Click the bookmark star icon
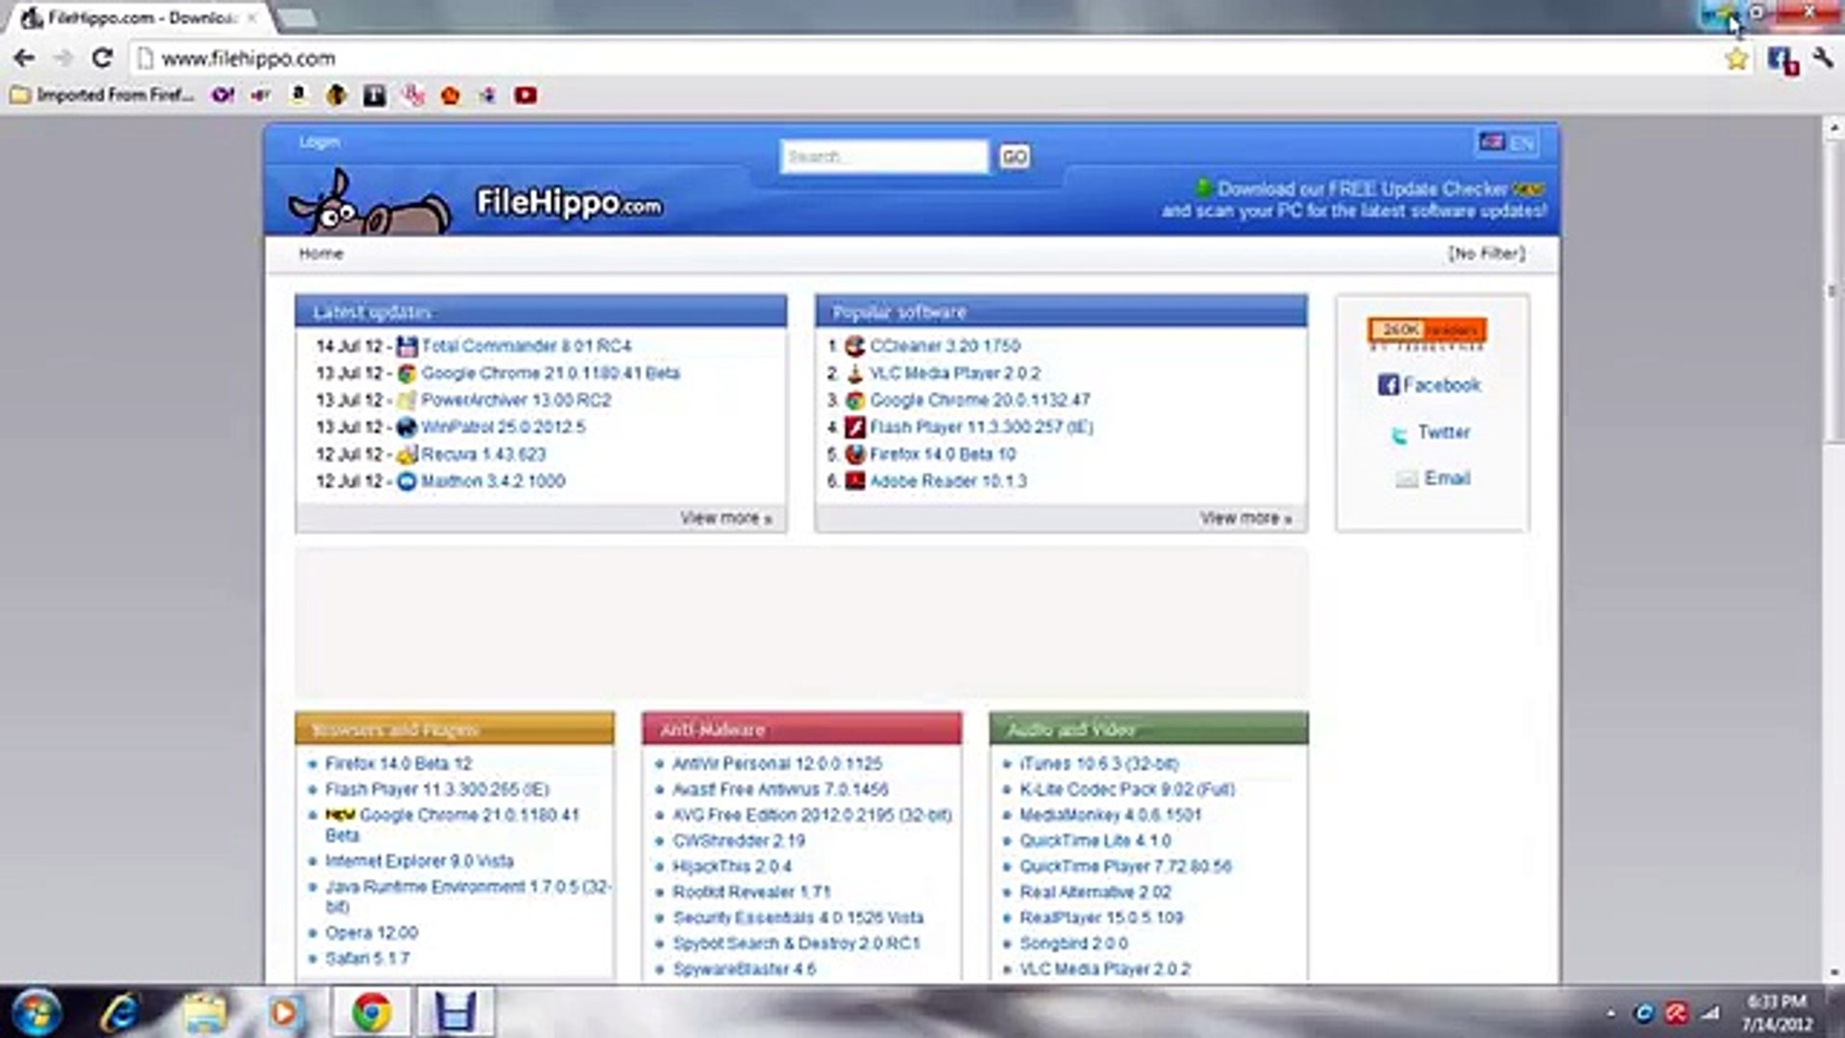This screenshot has height=1038, width=1845. pyautogui.click(x=1736, y=60)
